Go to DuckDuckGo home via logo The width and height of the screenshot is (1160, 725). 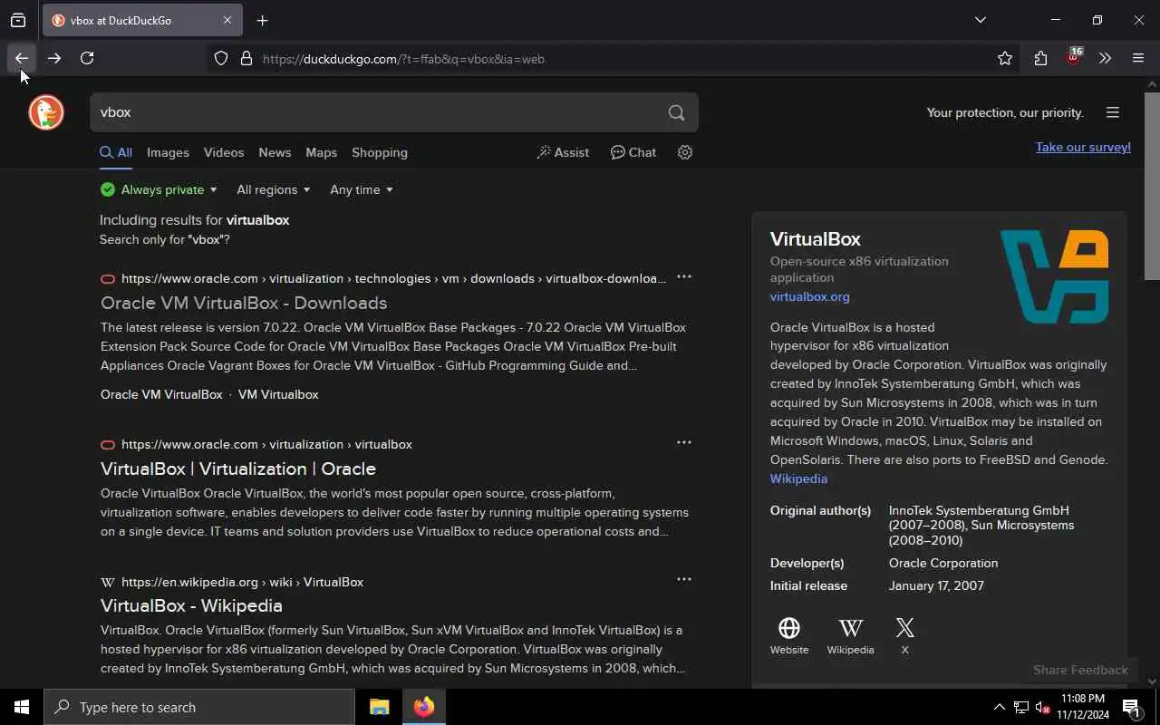tap(46, 112)
